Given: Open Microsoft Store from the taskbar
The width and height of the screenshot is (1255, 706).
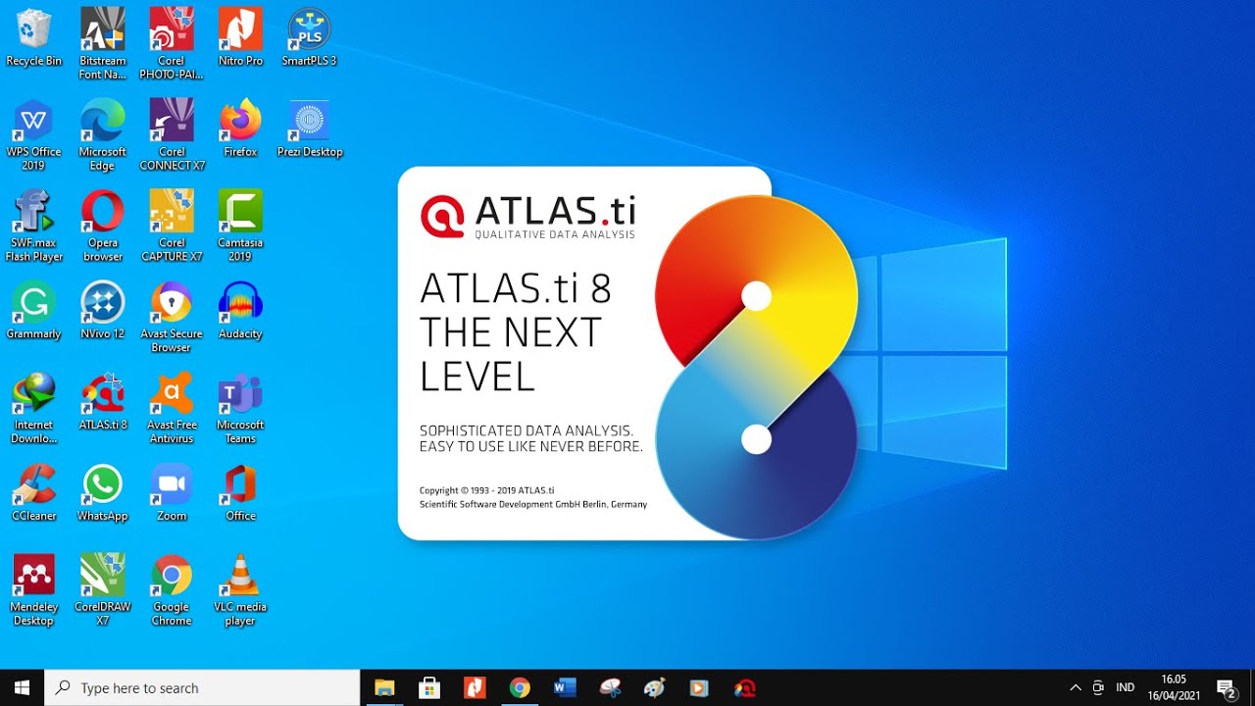Looking at the screenshot, I should click(429, 687).
